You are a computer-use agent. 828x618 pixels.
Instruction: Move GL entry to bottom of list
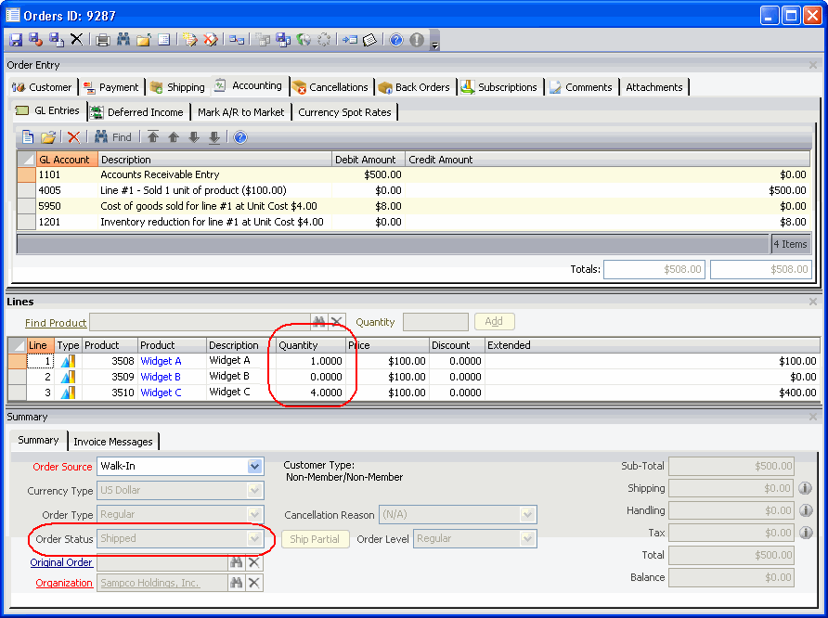point(213,137)
